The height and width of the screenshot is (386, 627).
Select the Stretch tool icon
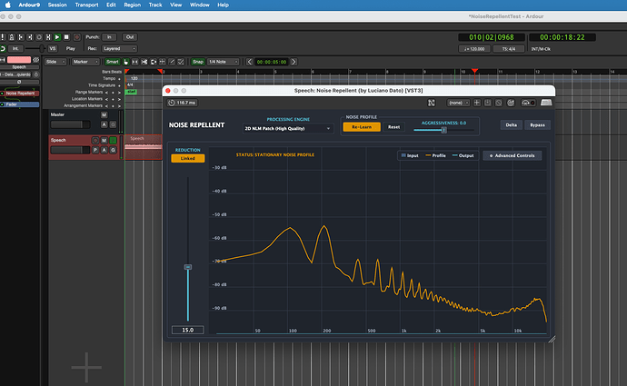(163, 62)
